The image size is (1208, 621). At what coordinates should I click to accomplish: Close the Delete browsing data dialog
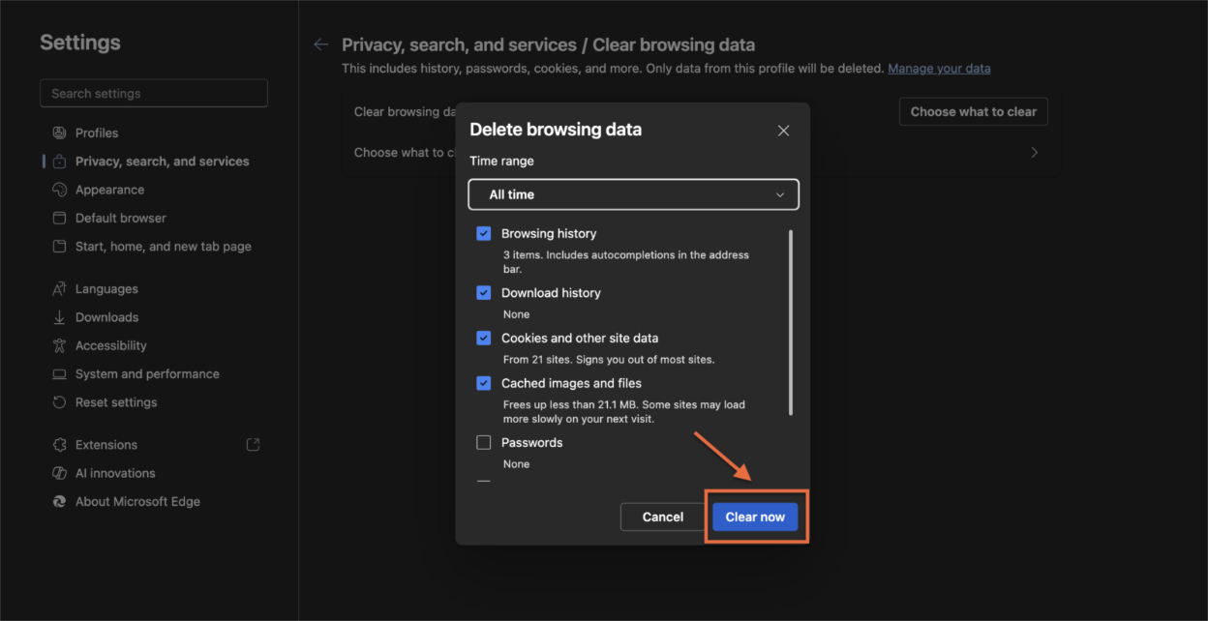coord(784,131)
